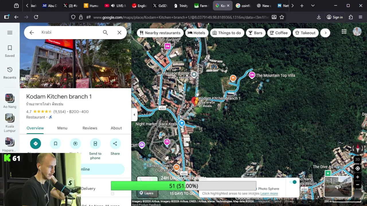Toggle the 3D map view button
The width and height of the screenshot is (367, 206).
[x=358, y=160]
